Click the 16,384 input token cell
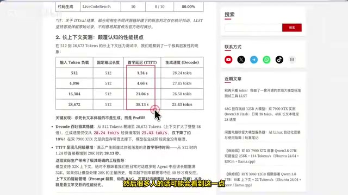348x195 pixels. click(x=74, y=94)
